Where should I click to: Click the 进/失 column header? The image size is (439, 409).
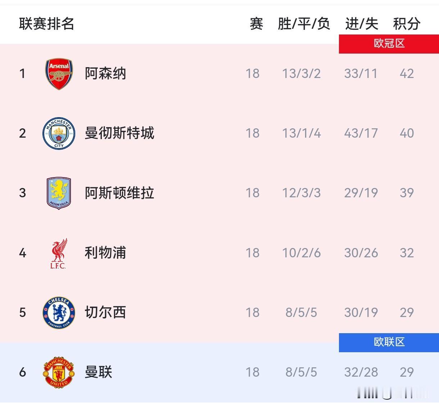361,24
